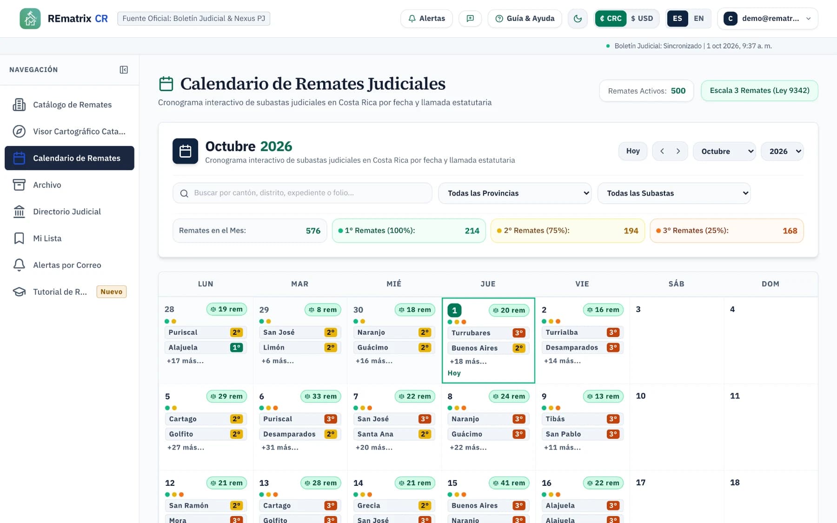Click the 20 rem badge on day 1
837x523 pixels.
coord(509,310)
